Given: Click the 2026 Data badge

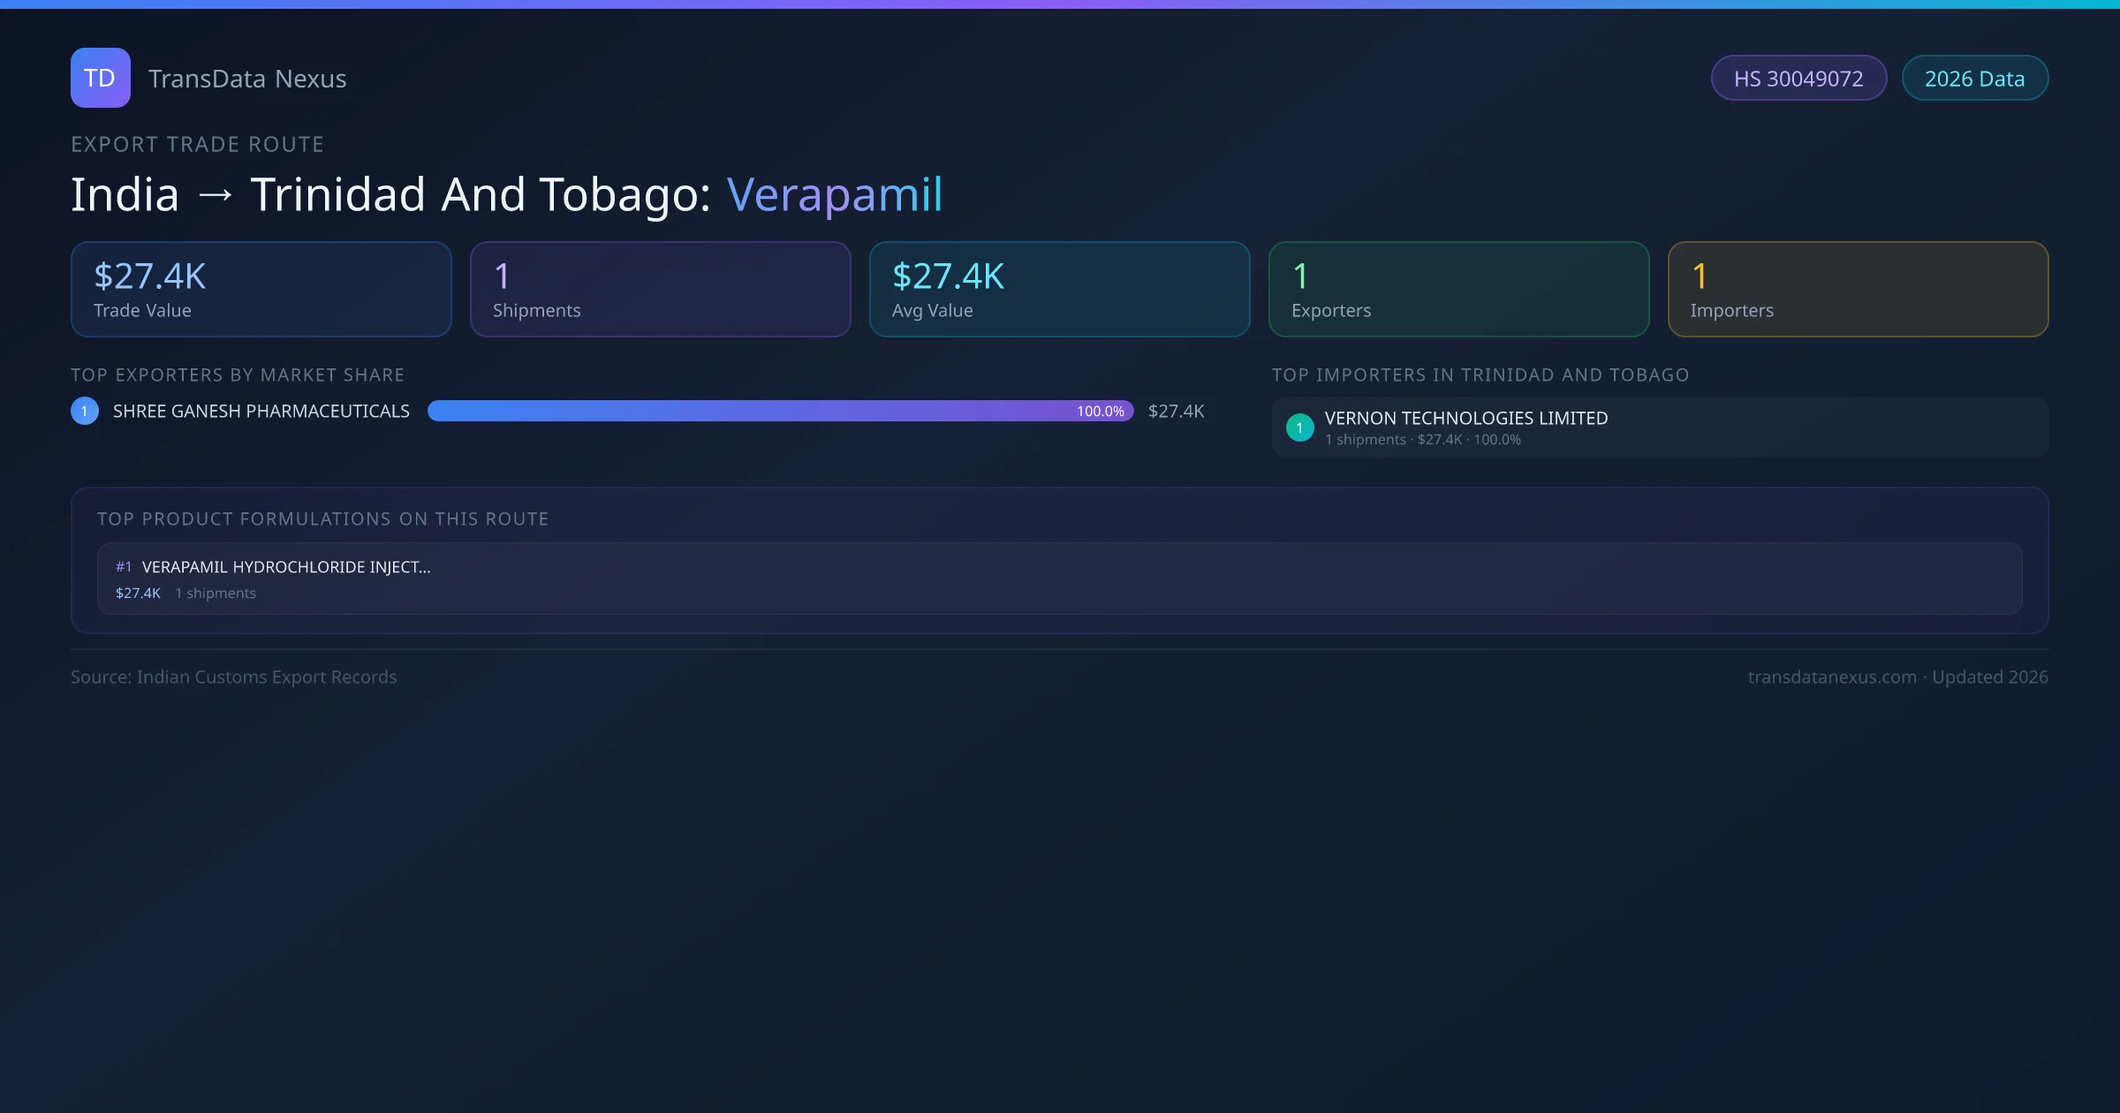Looking at the screenshot, I should [x=1973, y=79].
